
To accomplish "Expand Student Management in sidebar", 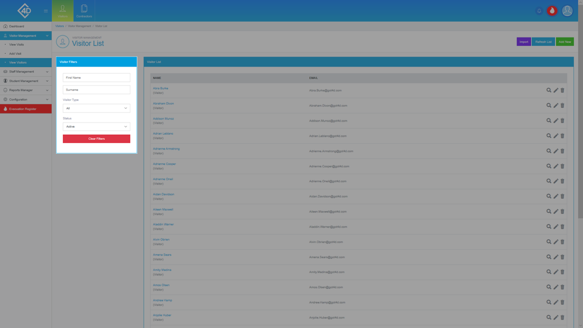I will pyautogui.click(x=26, y=81).
